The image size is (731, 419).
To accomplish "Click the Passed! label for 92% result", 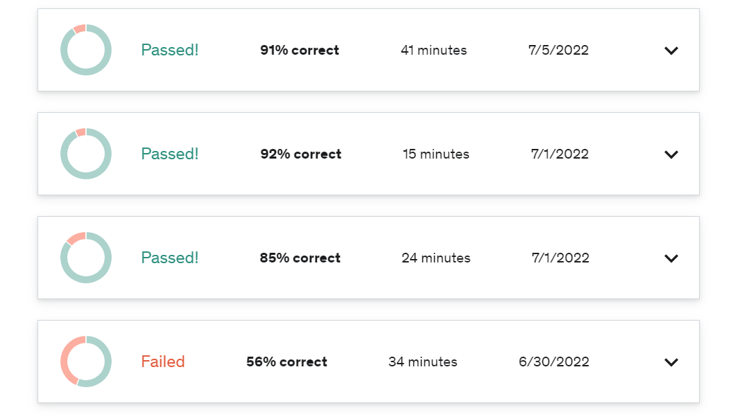I will (170, 154).
